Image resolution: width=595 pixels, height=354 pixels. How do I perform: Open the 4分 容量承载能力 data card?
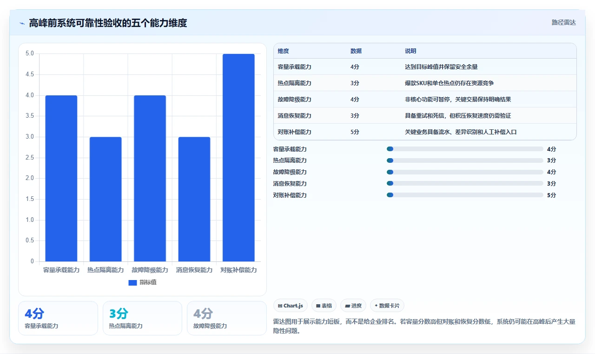[x=58, y=318]
